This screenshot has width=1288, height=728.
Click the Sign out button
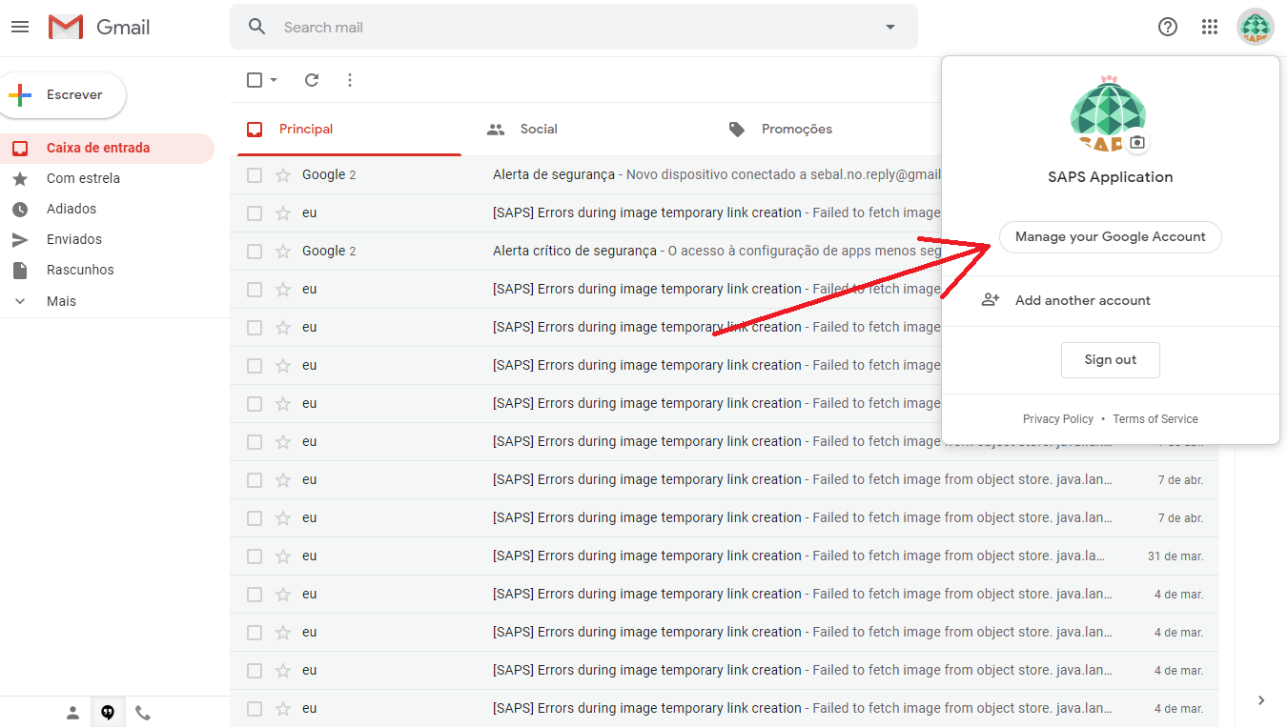pos(1111,359)
